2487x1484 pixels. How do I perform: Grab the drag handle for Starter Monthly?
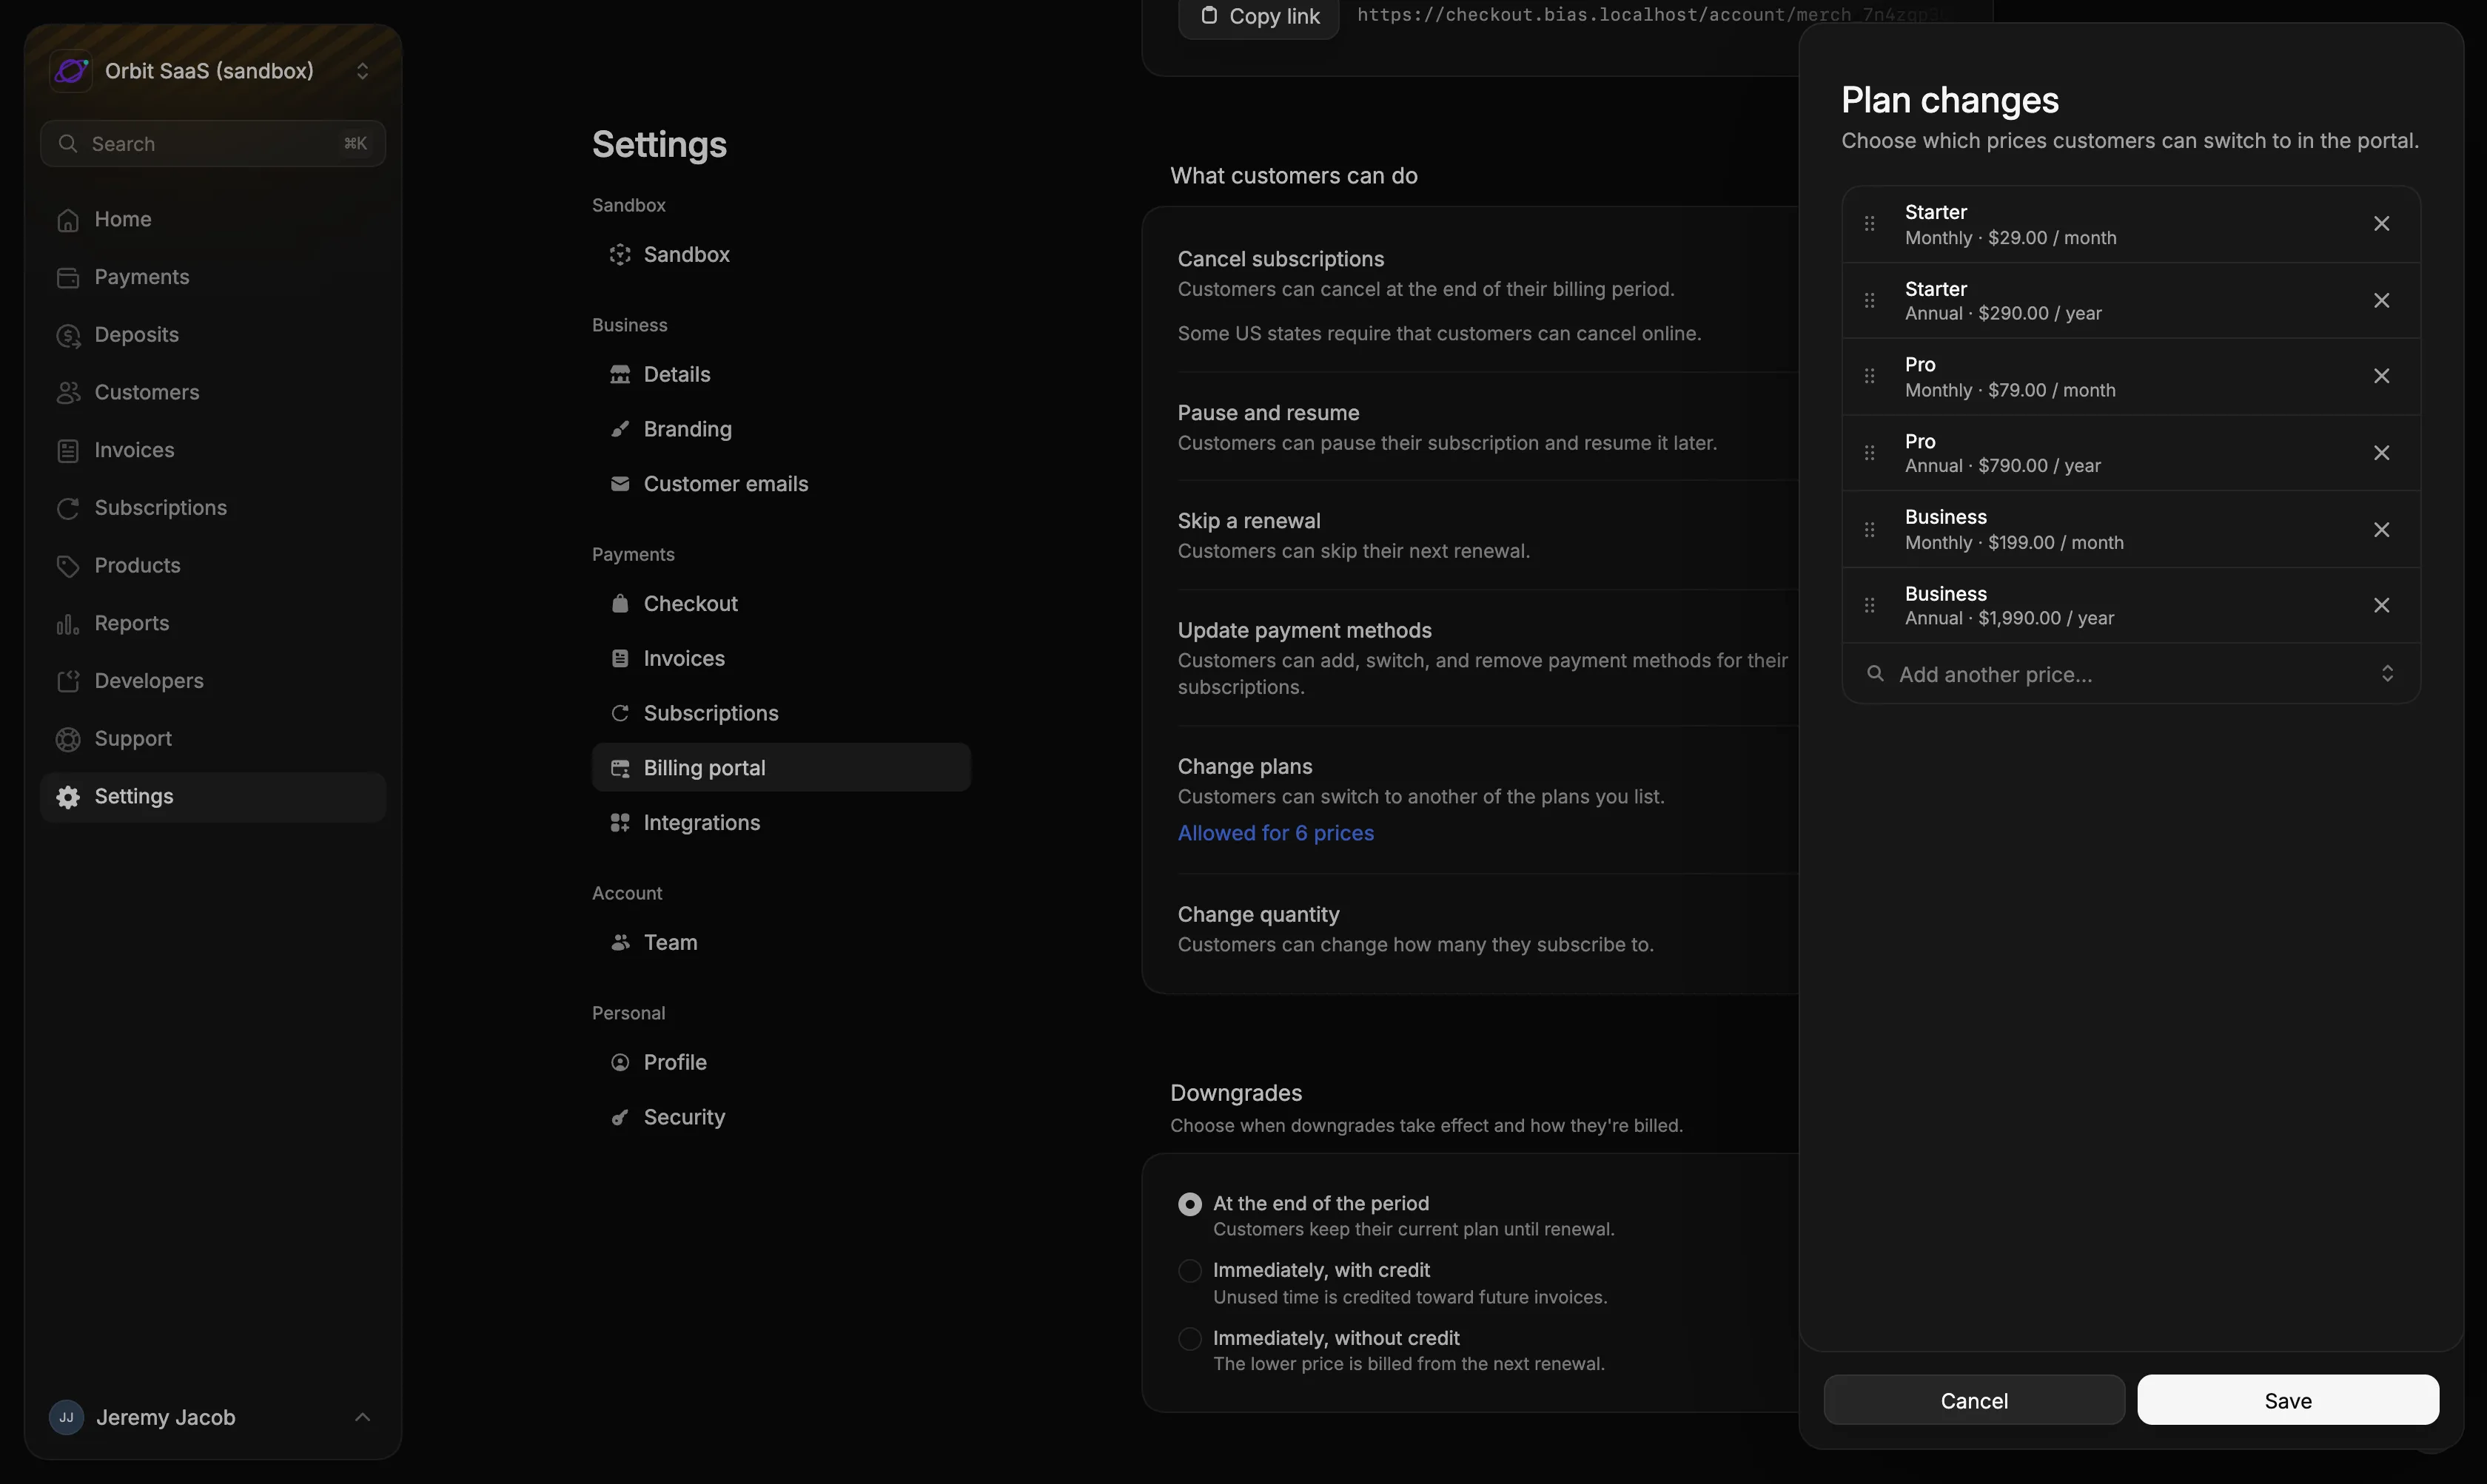[x=1869, y=224]
